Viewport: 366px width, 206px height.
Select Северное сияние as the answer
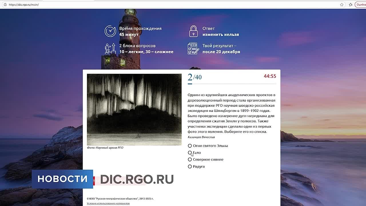click(190, 159)
